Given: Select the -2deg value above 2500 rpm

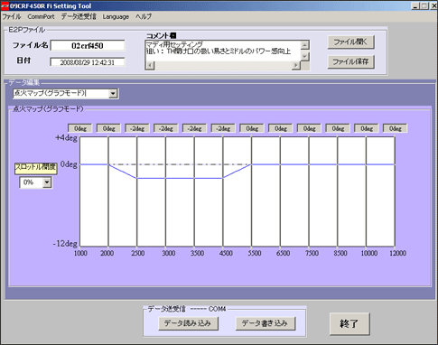Looking at the screenshot, I should coord(137,128).
